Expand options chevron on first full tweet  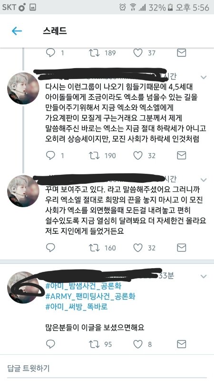pos(204,77)
